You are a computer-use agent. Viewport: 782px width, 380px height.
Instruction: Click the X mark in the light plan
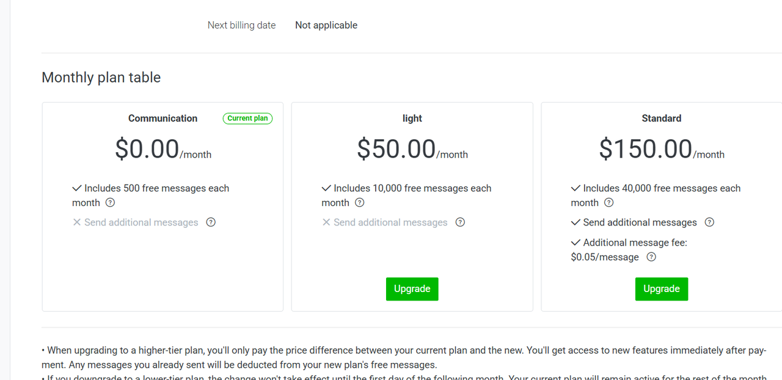pos(326,222)
